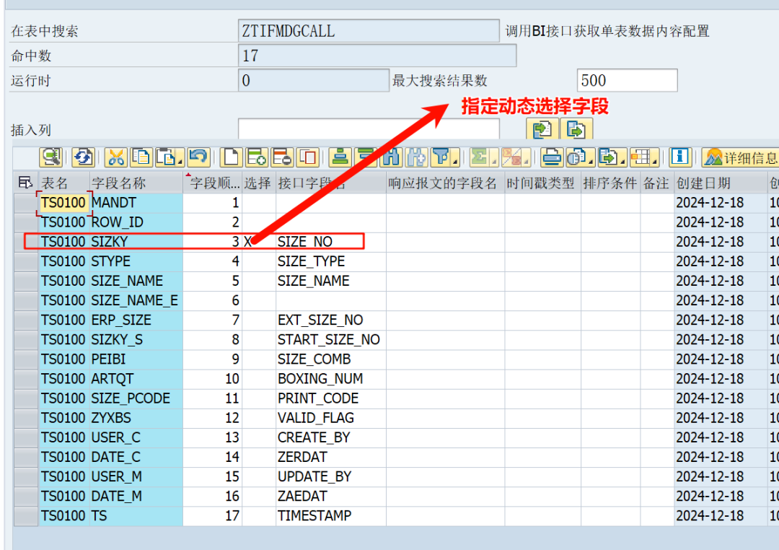Screen dimensions: 779x550
Task: Click the second green arrow icon beside 插入列
Action: (576, 129)
